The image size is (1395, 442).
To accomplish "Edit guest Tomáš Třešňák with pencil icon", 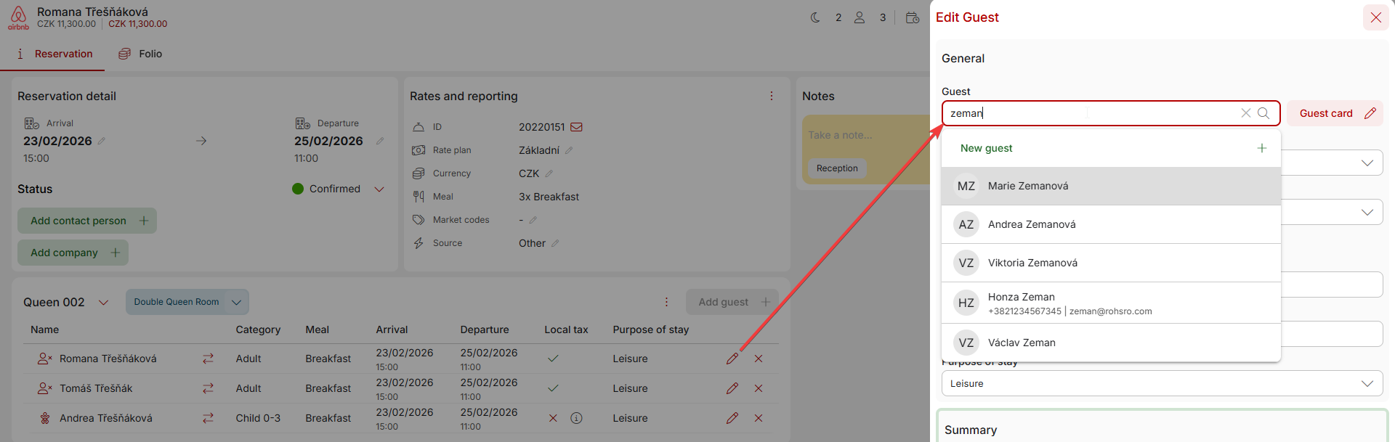I will tap(732, 388).
